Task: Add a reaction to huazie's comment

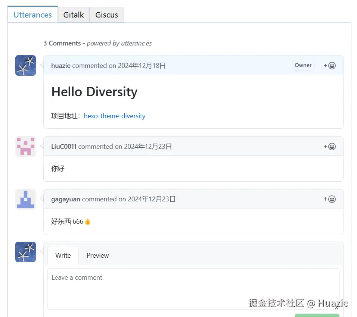Action: pyautogui.click(x=329, y=66)
